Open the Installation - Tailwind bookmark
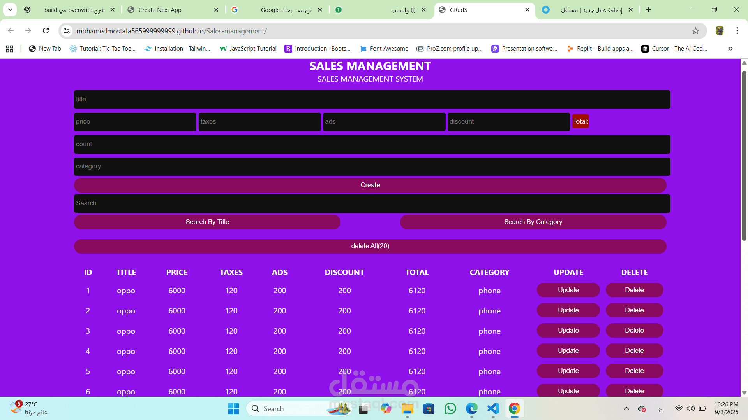The image size is (748, 420). point(177,49)
